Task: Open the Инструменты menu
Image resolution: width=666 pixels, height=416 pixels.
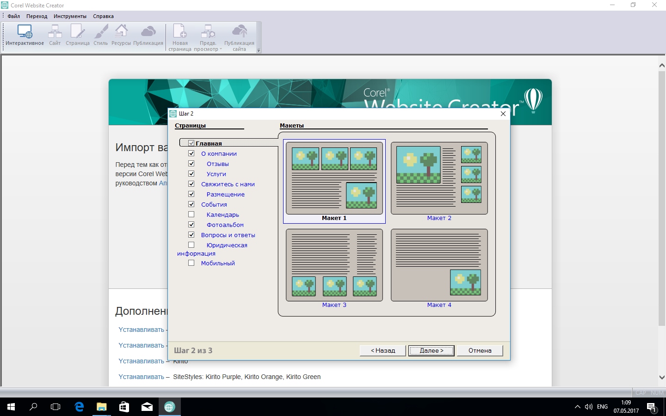Action: tap(70, 16)
